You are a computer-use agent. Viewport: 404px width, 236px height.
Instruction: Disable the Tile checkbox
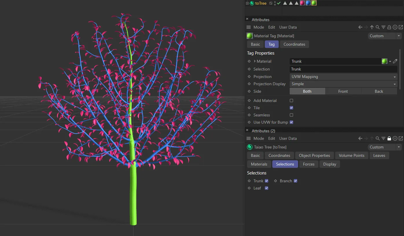pos(291,108)
